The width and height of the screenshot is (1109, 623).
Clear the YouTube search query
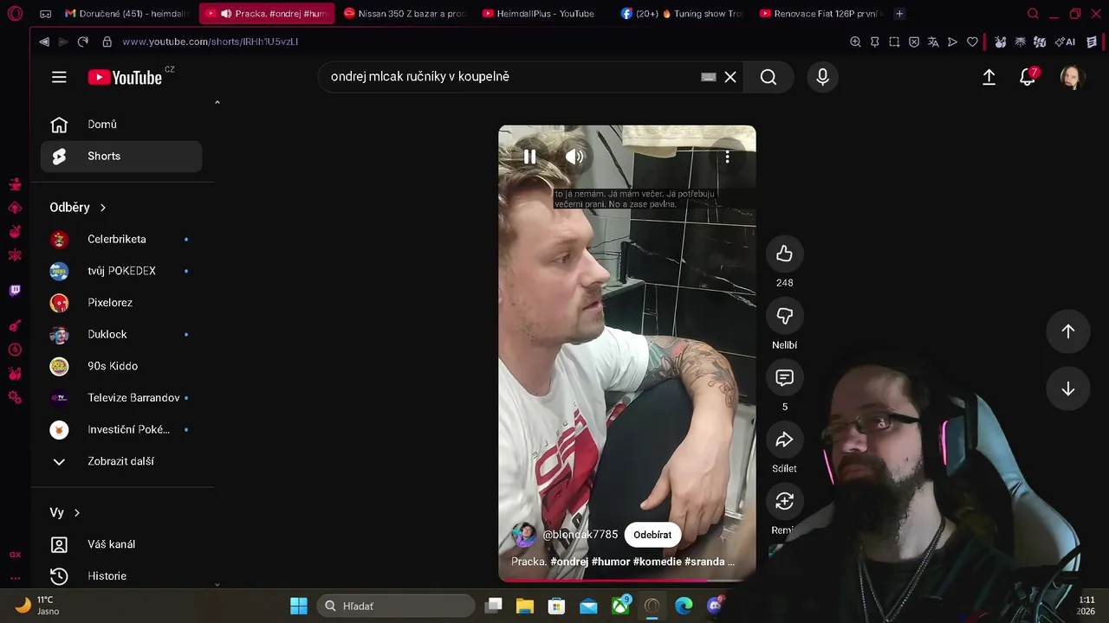[730, 77]
